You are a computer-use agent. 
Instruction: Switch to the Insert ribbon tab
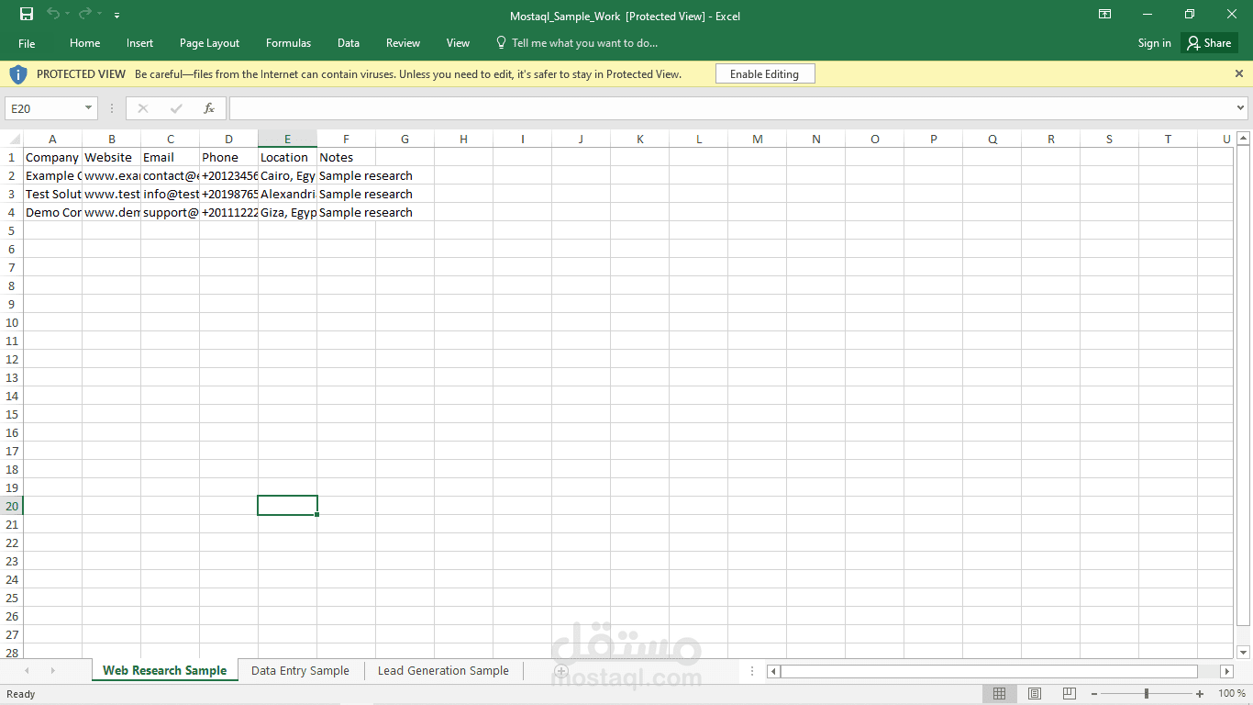click(140, 43)
